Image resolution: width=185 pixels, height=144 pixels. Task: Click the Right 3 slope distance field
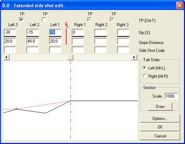(123, 41)
